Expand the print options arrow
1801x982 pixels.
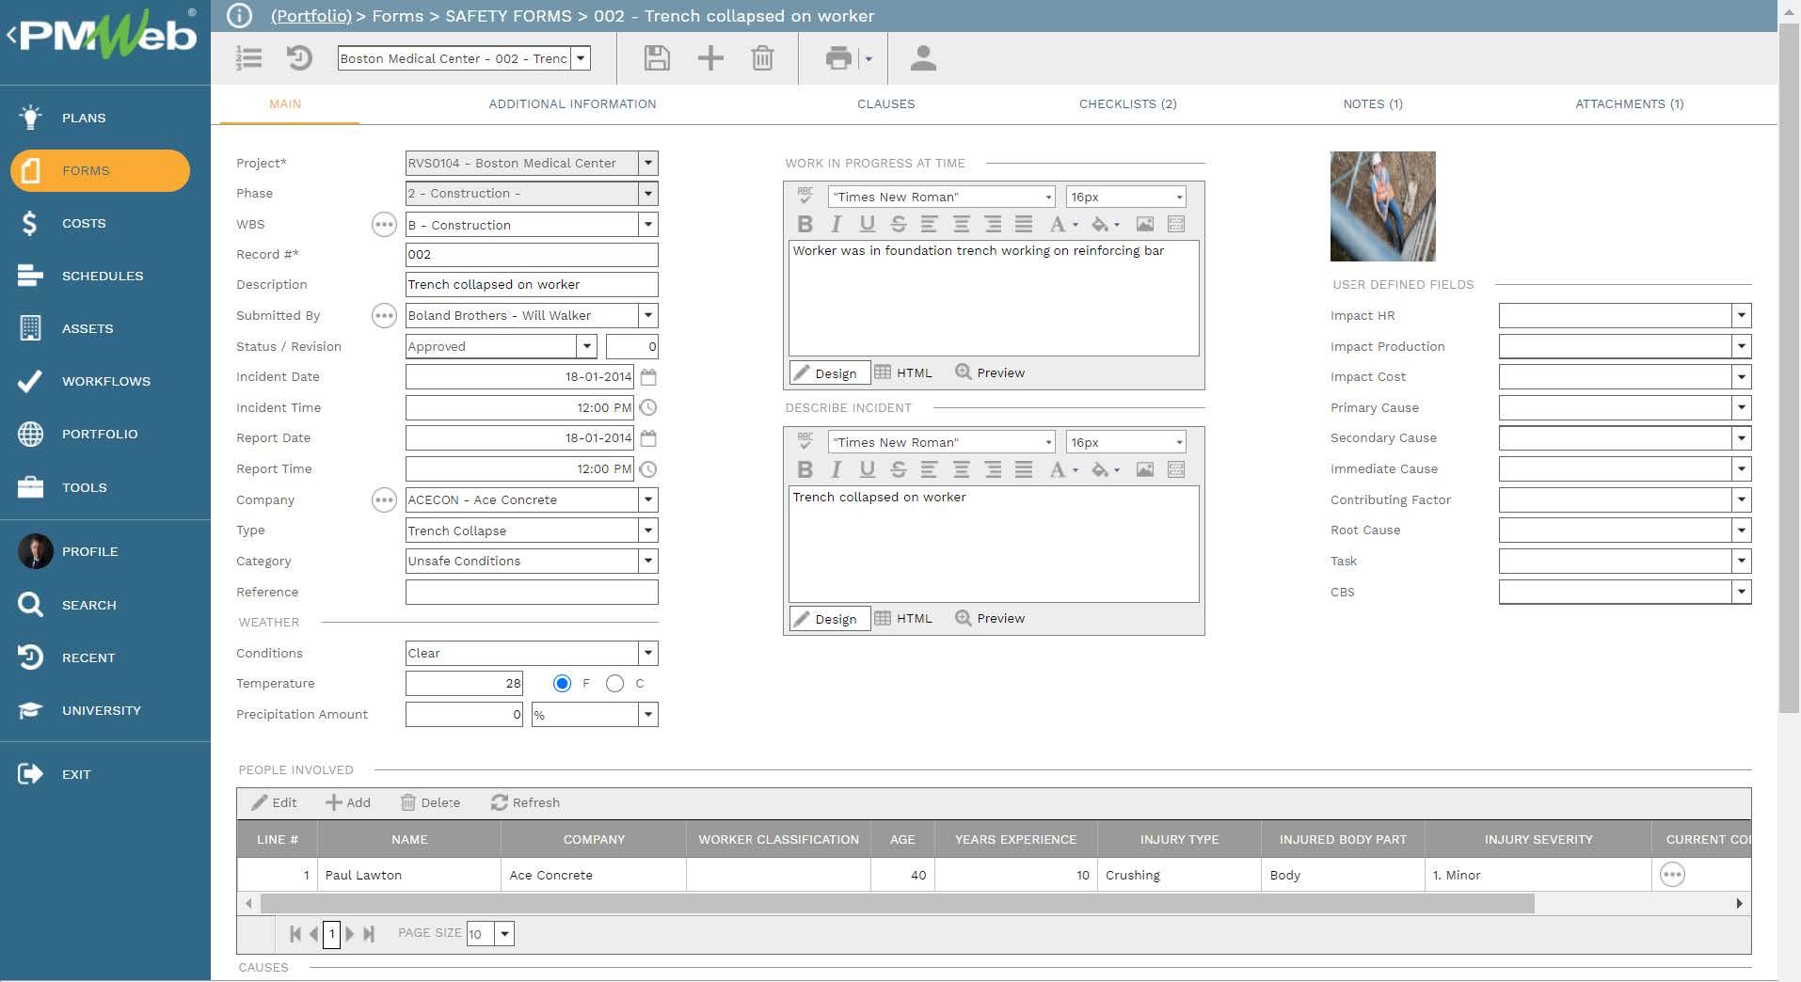tap(869, 59)
